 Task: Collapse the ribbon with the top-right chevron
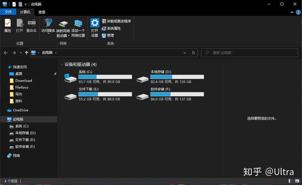tap(292, 12)
